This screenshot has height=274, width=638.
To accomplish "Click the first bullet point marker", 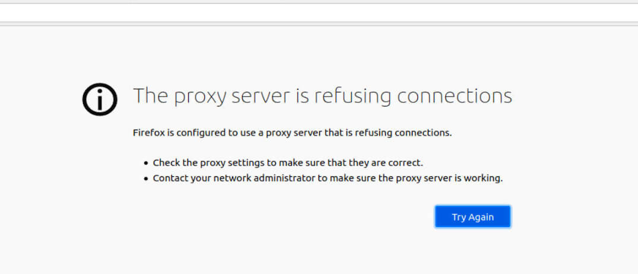I will click(x=146, y=163).
